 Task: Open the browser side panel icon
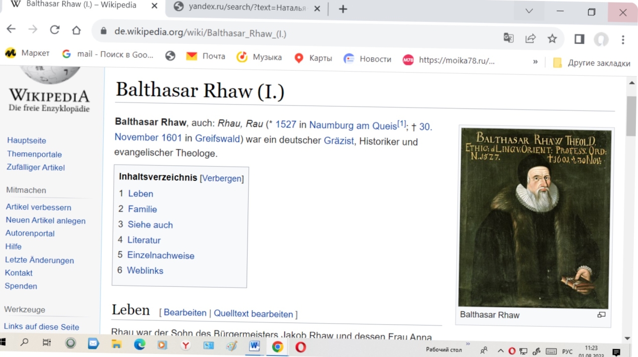click(x=579, y=39)
